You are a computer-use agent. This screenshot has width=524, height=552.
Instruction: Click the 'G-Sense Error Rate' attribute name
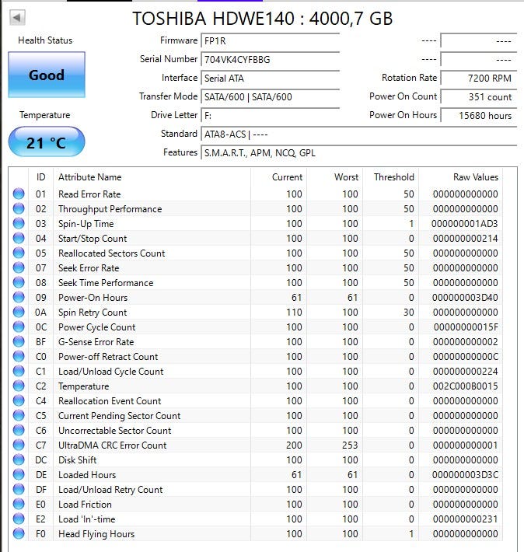(x=96, y=342)
